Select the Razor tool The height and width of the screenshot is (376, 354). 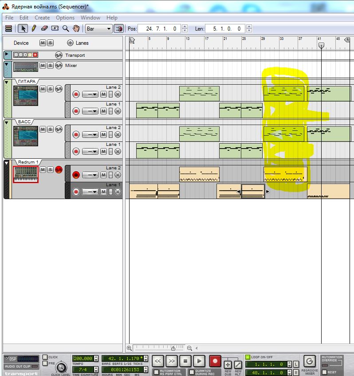[55, 28]
